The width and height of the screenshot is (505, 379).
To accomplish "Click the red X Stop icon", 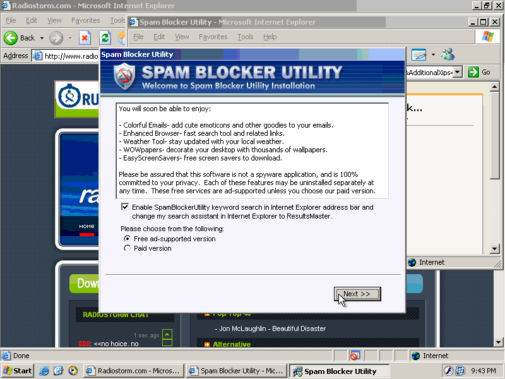I will (x=85, y=38).
